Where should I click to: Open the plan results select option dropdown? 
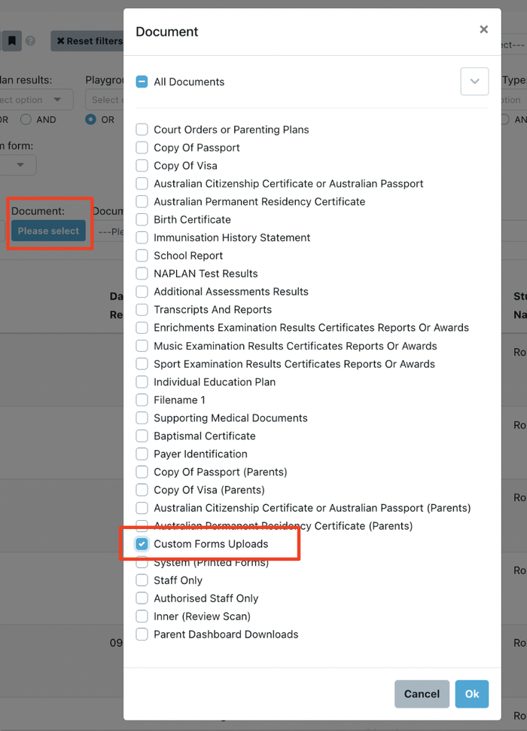[x=36, y=99]
